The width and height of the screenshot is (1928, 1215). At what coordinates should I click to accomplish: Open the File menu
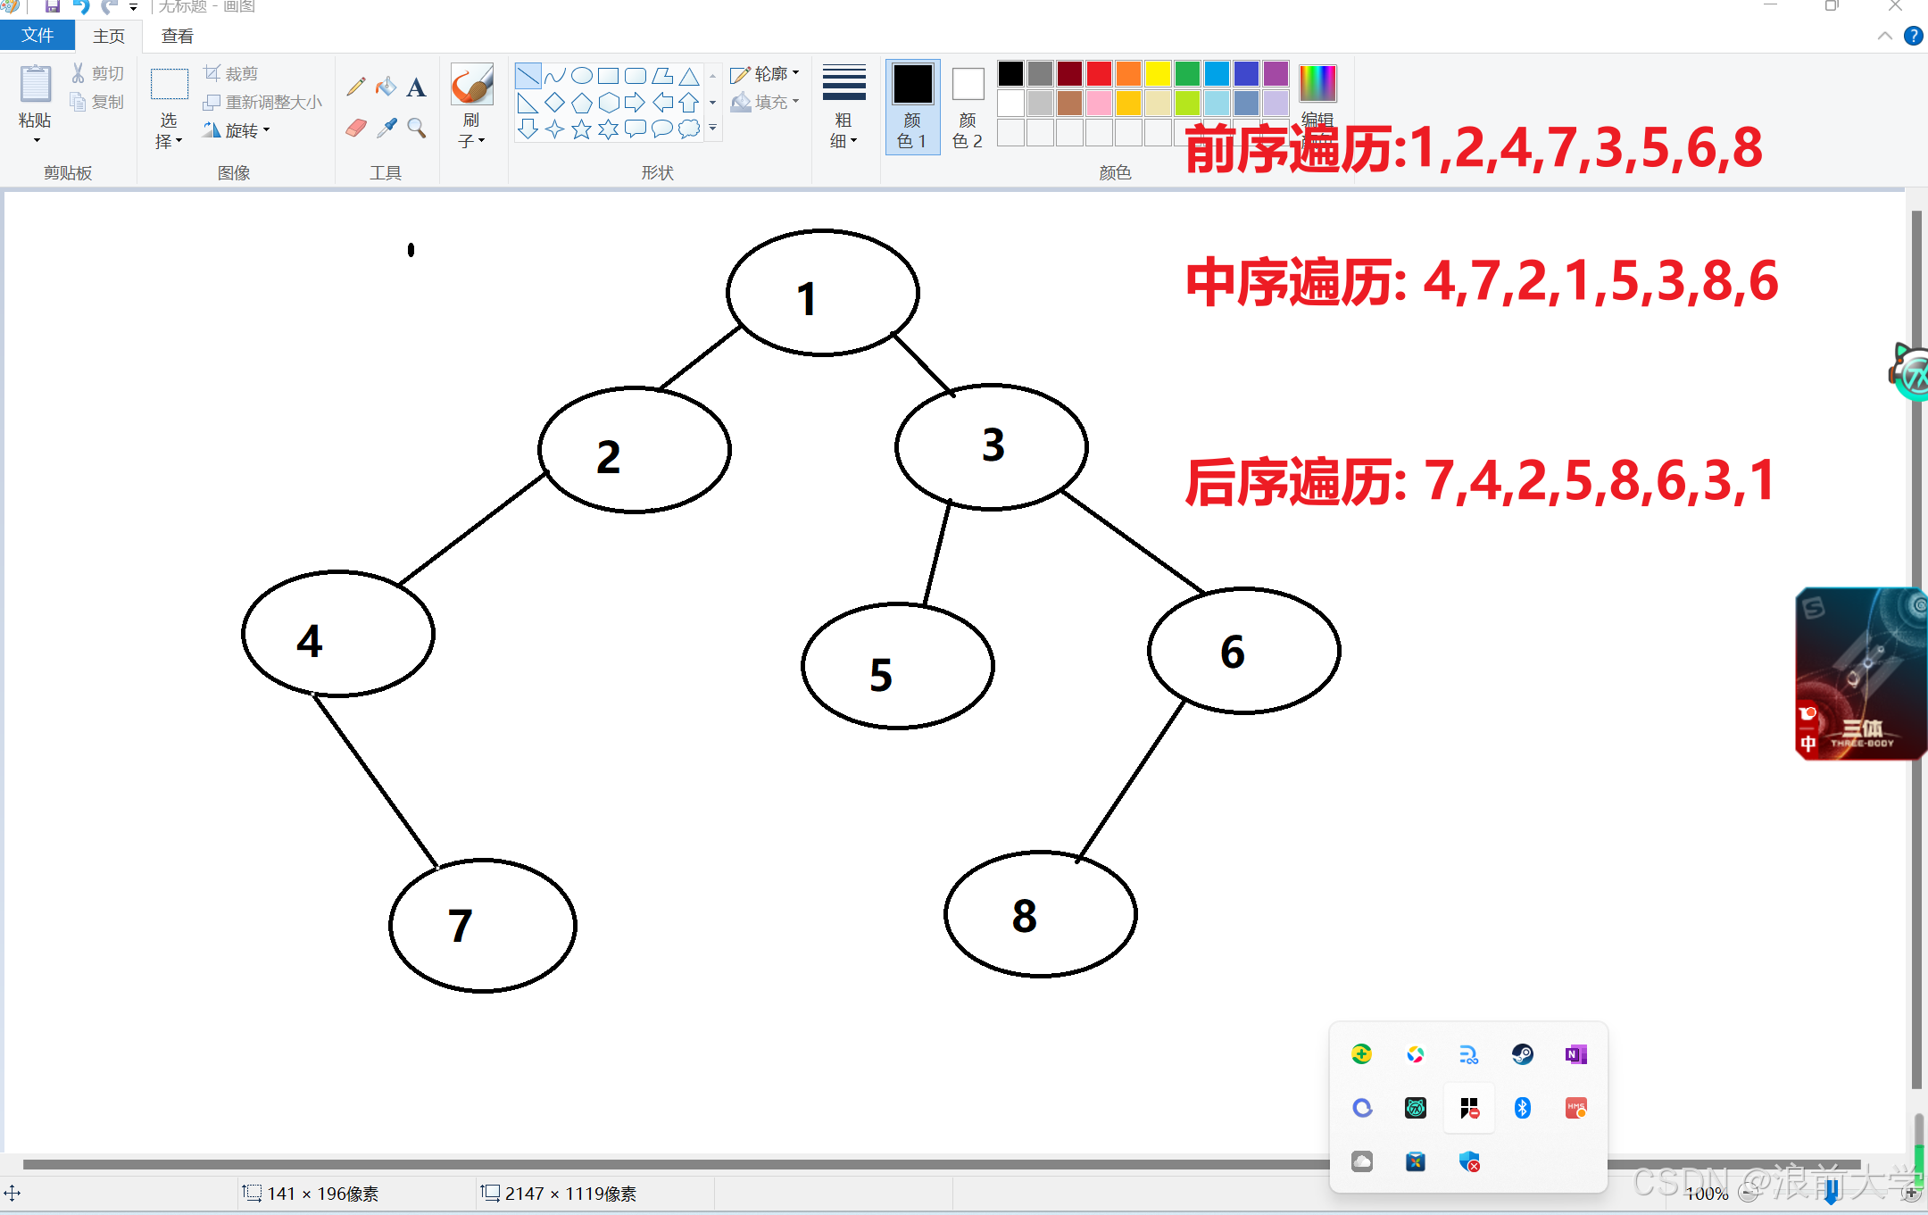coord(37,36)
